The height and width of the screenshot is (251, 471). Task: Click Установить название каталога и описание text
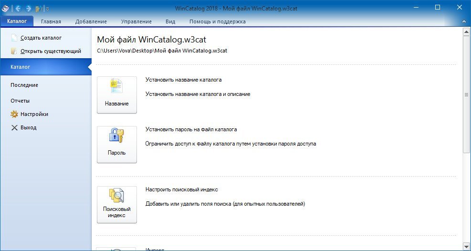click(x=198, y=94)
